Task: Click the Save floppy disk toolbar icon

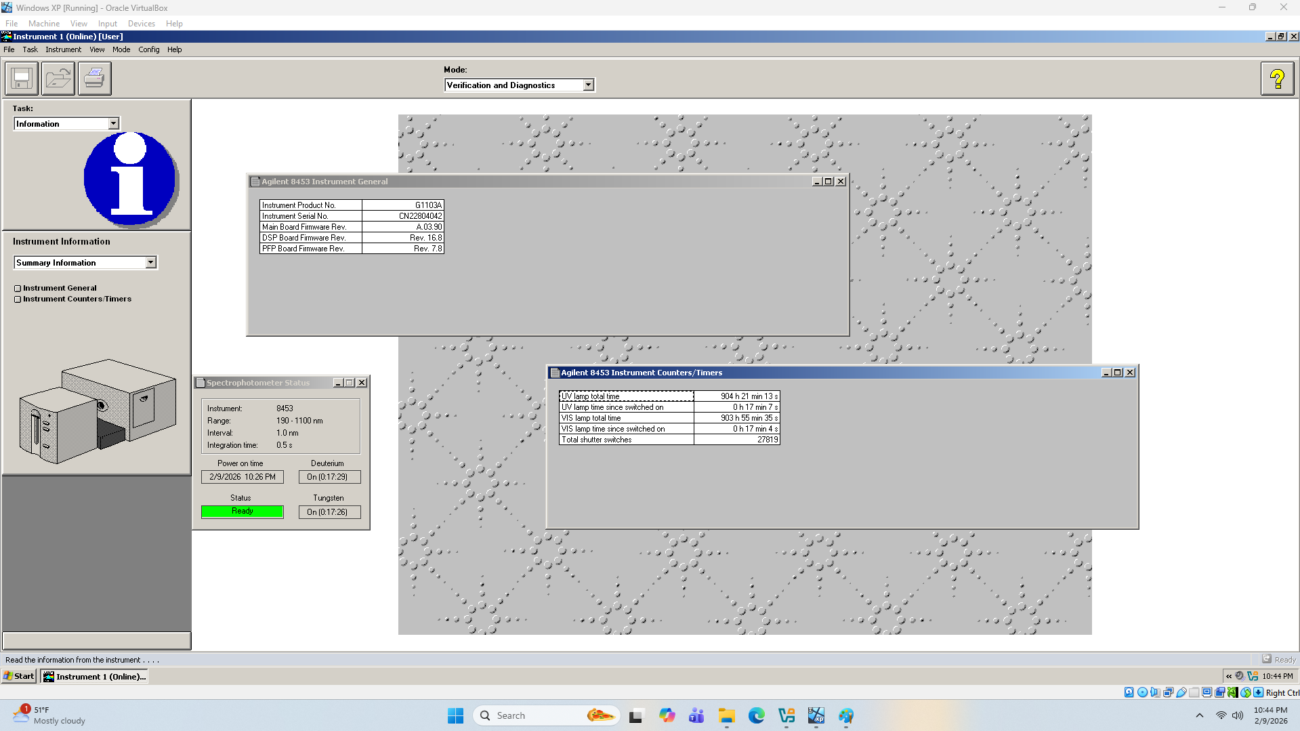Action: click(22, 79)
